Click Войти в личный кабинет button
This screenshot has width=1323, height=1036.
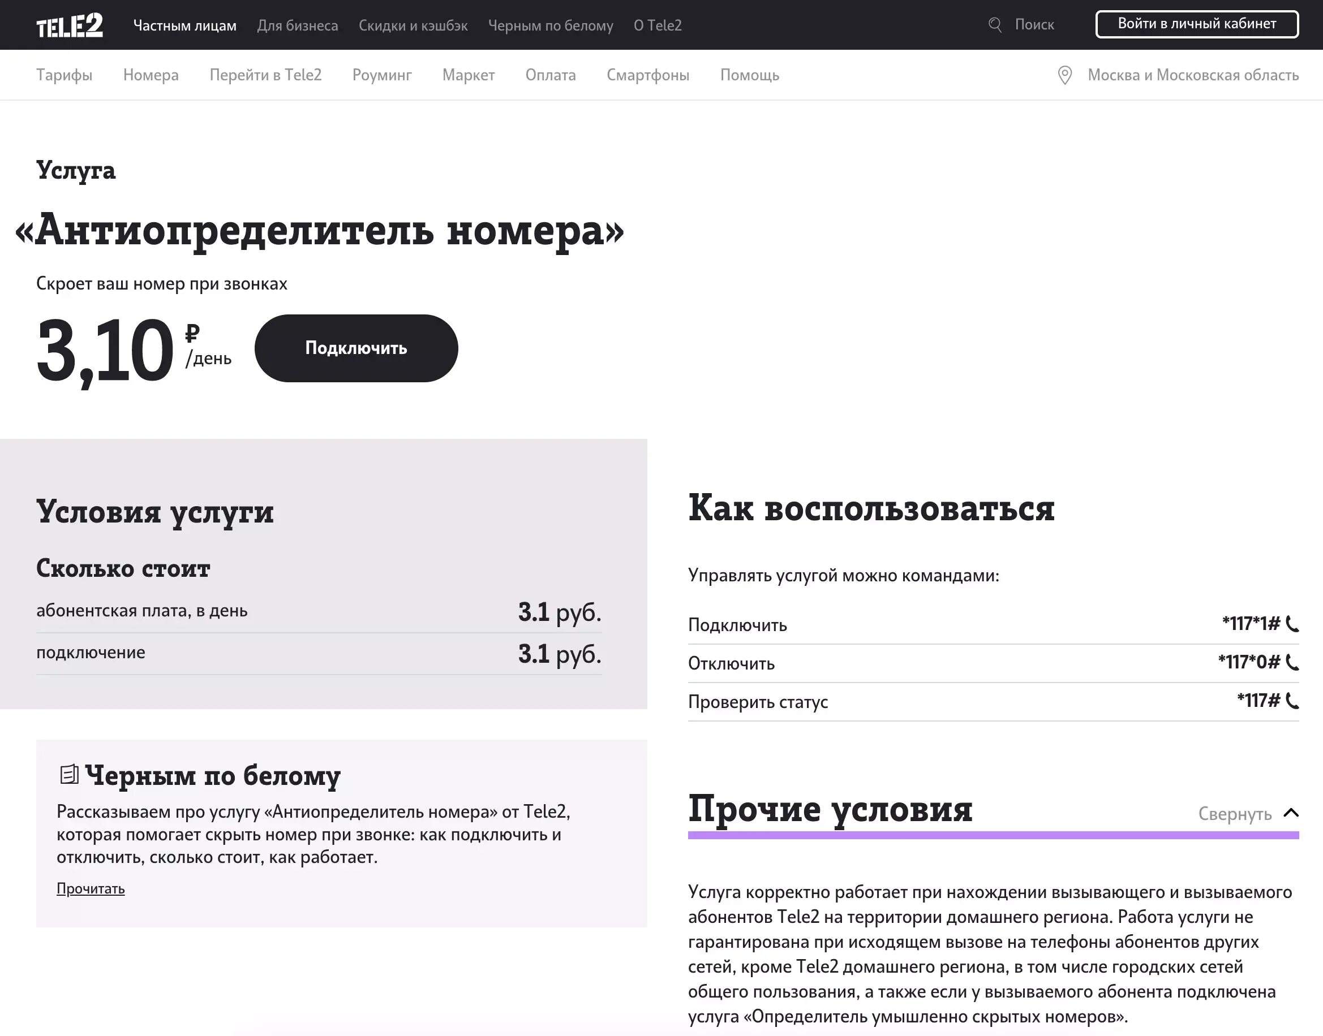click(1196, 24)
